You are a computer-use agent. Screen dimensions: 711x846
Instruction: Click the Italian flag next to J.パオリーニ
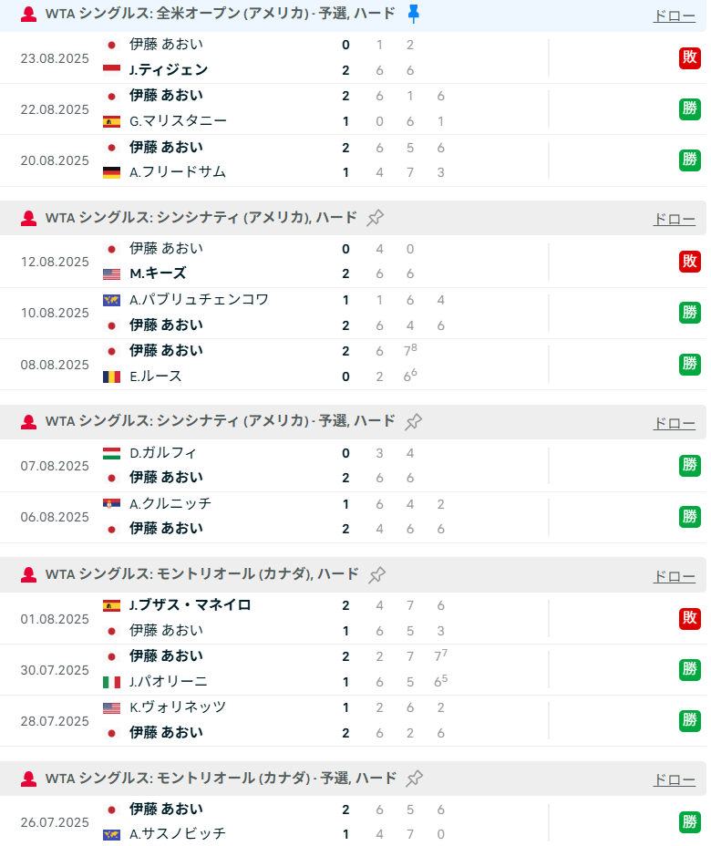tap(111, 682)
